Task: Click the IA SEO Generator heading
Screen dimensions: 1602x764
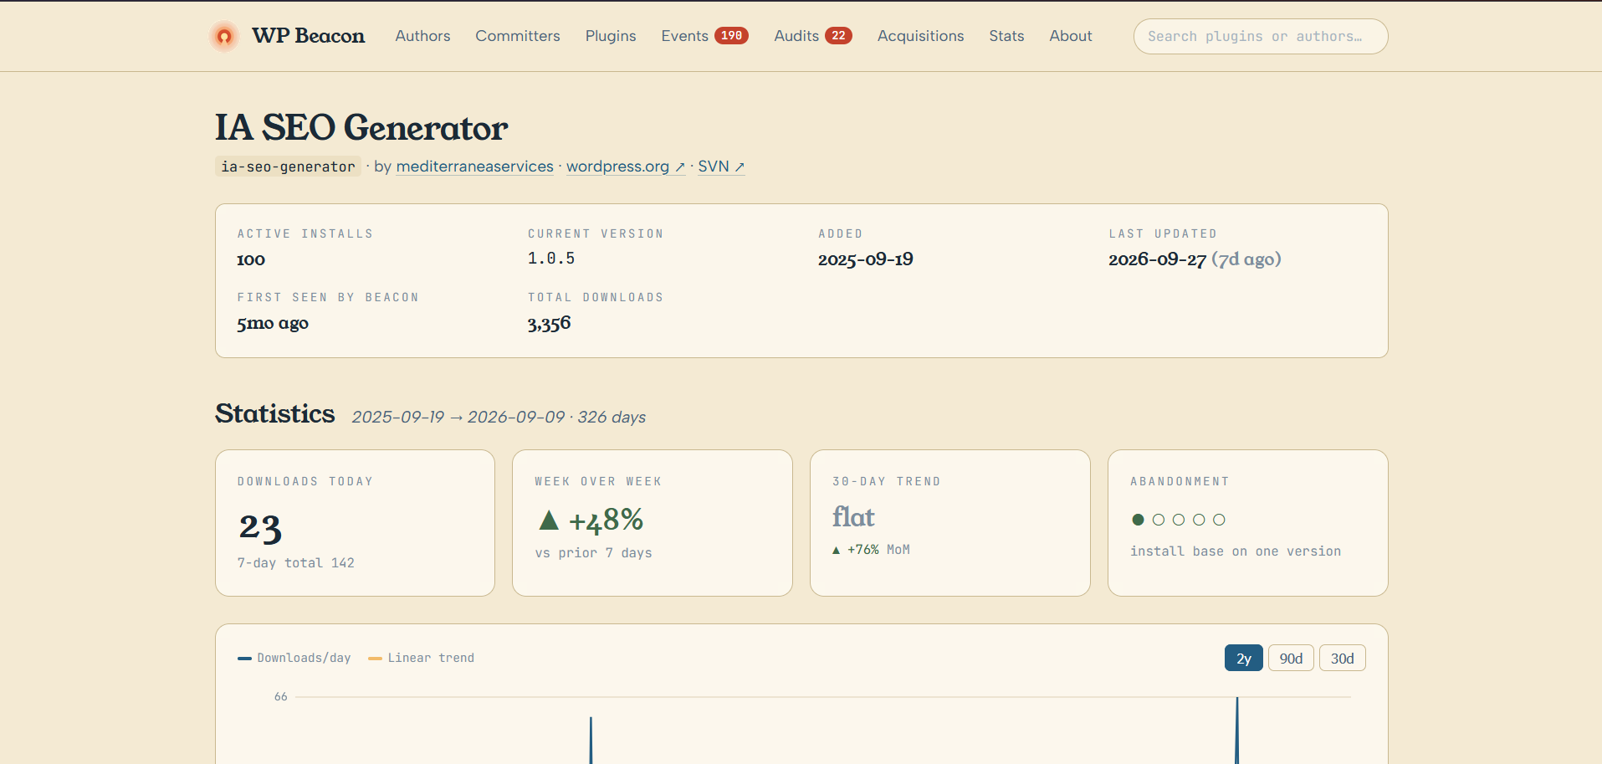Action: click(x=361, y=128)
